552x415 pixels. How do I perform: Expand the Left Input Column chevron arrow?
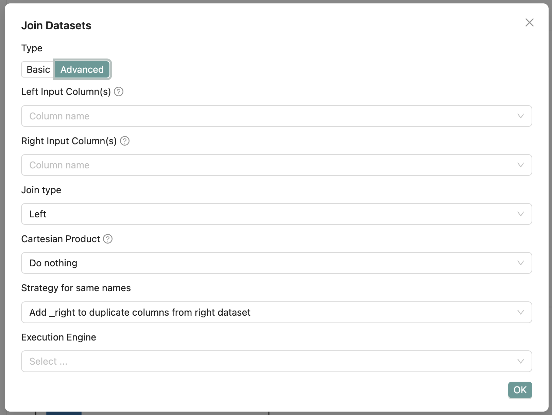point(520,116)
